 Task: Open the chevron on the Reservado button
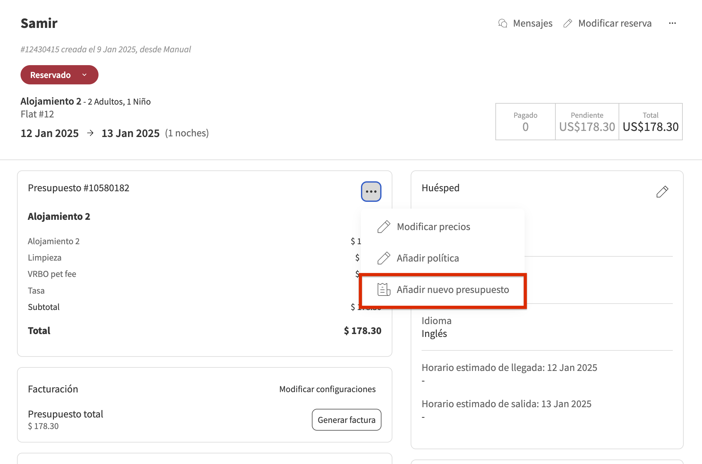[x=84, y=75]
